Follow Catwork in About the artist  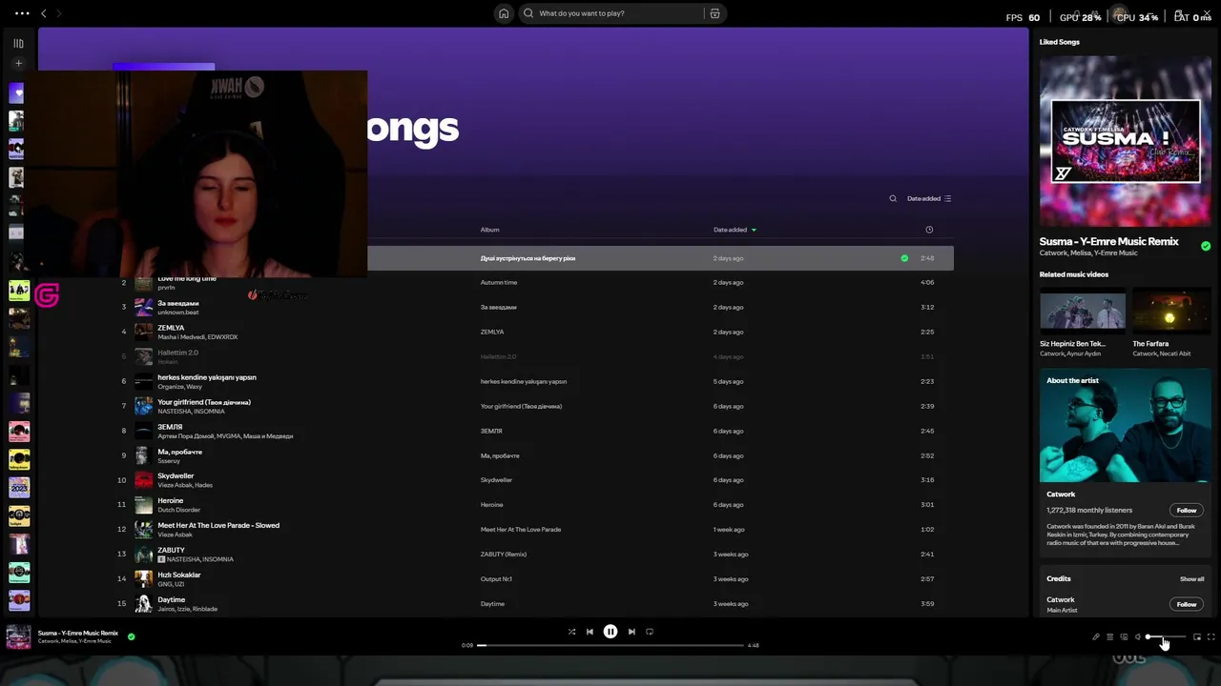[1187, 510]
